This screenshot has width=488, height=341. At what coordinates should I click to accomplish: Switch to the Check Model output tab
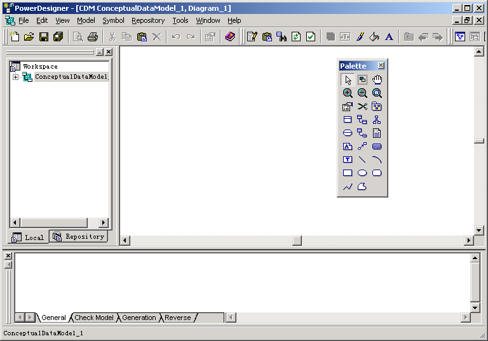pyautogui.click(x=94, y=318)
